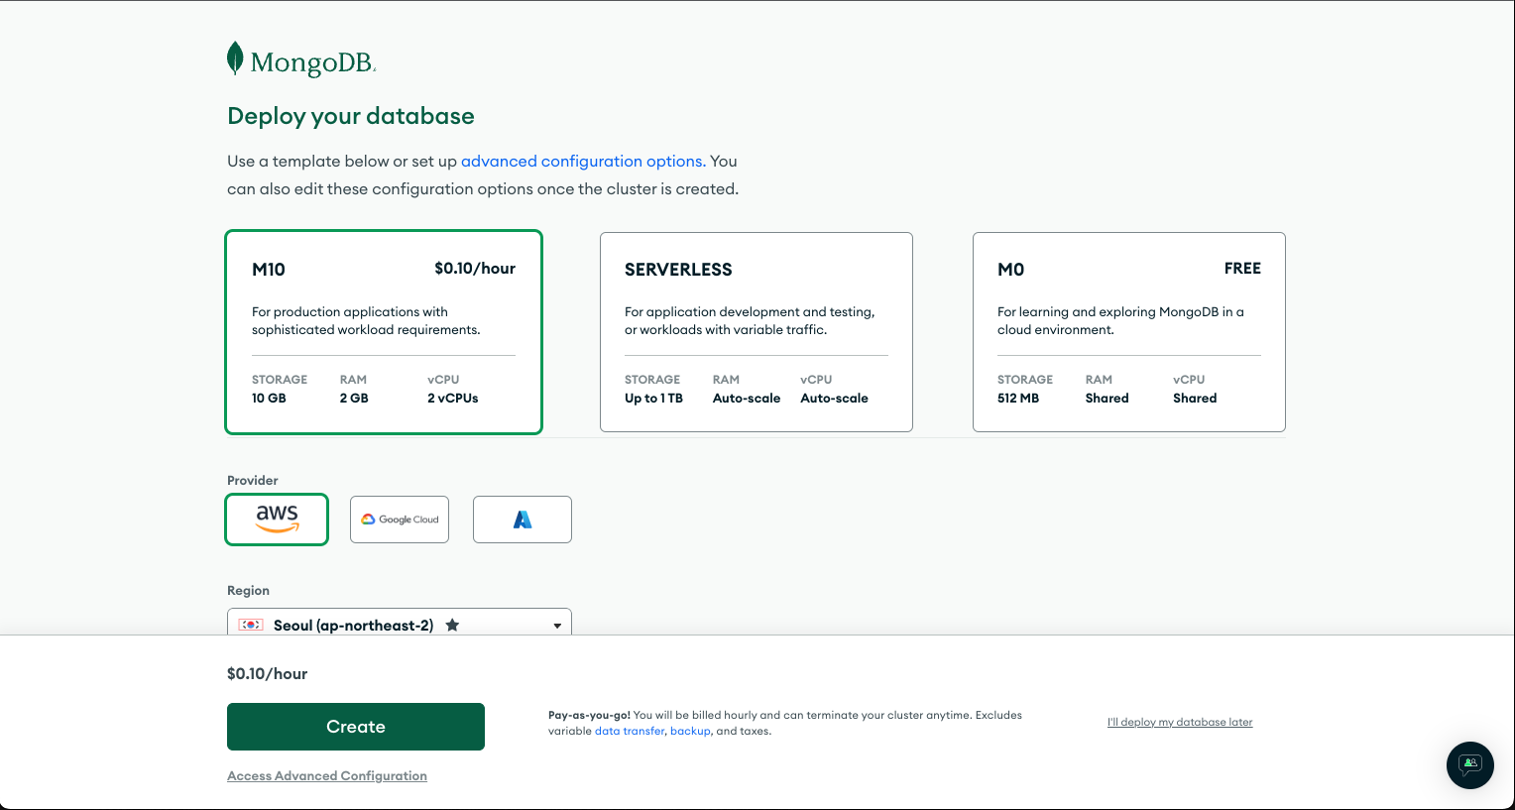The image size is (1515, 810).
Task: Open the data transfer pricing link
Action: point(630,731)
